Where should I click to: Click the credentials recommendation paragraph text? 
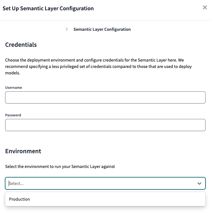(98, 66)
